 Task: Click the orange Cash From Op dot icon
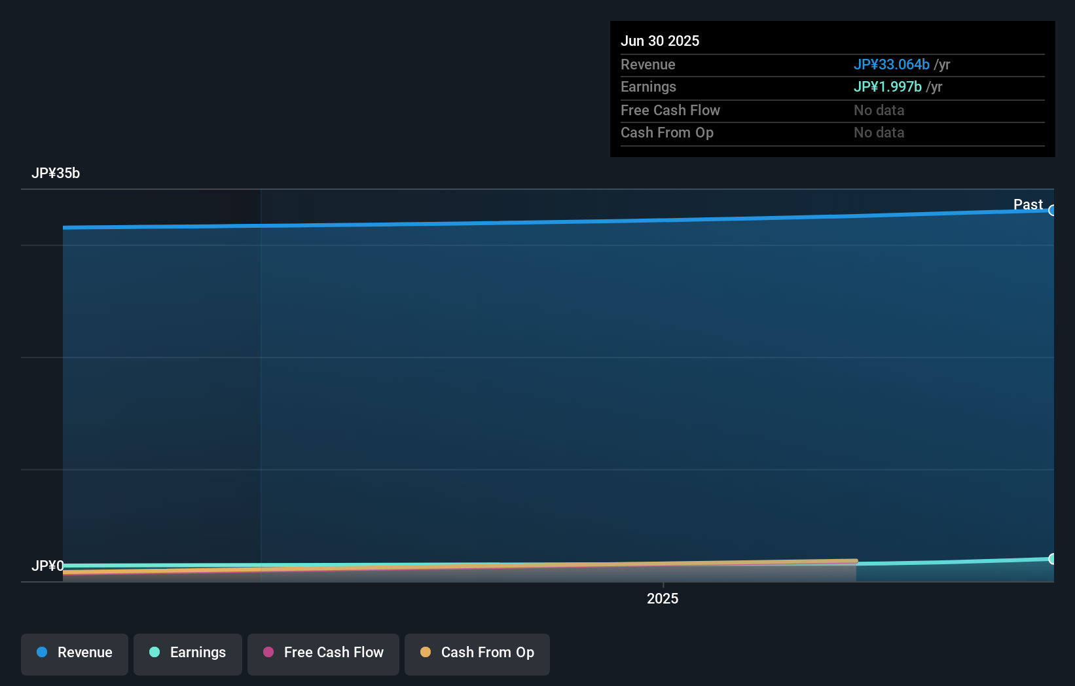click(x=426, y=652)
